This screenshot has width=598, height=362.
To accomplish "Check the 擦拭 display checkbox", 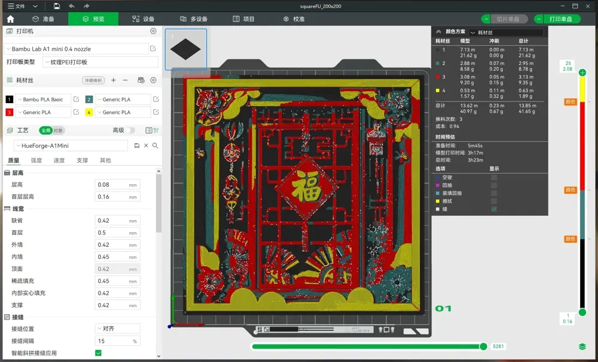I will [x=494, y=201].
